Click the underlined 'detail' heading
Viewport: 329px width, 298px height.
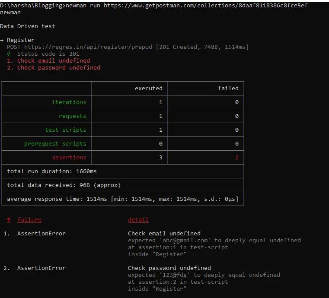(138, 220)
